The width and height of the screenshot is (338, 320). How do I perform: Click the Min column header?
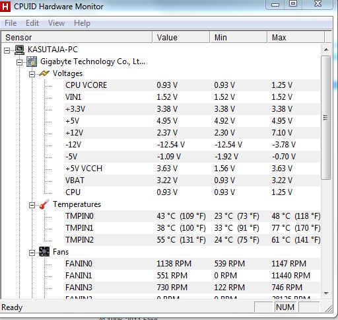[x=238, y=37]
